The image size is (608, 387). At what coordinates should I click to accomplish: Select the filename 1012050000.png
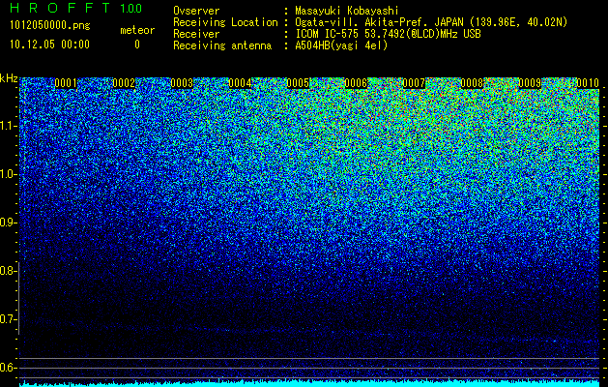point(50,25)
